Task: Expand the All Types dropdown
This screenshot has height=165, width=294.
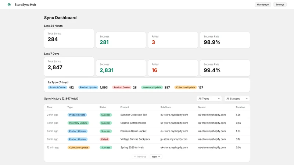Action: tap(209, 99)
